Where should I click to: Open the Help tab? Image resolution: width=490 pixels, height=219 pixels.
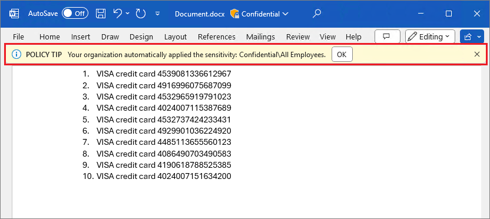click(353, 37)
